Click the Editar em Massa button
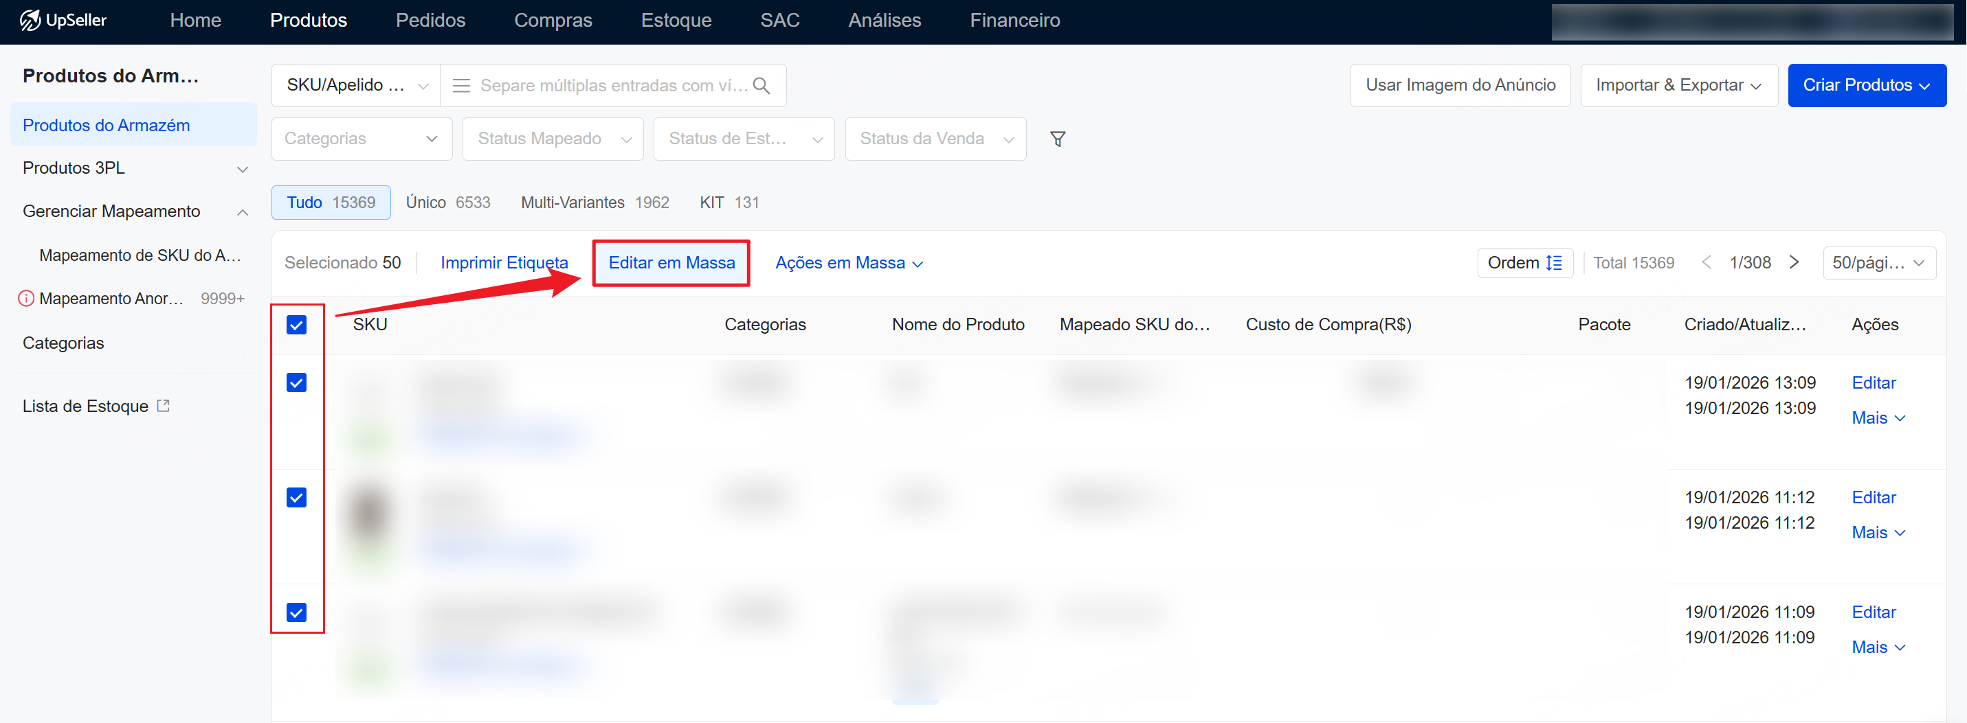Screen dimensions: 1967x723 pyautogui.click(x=670, y=263)
